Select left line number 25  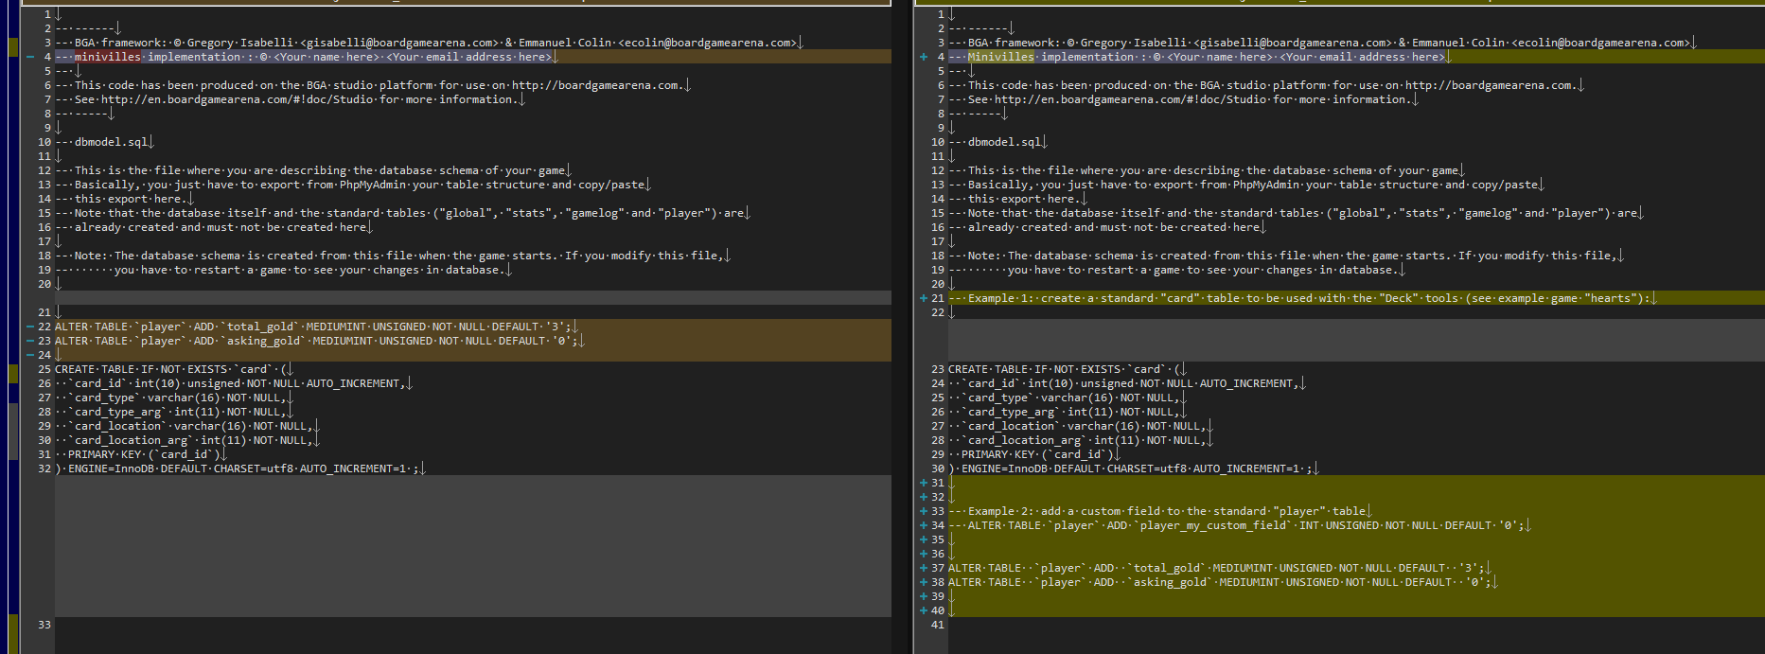(44, 369)
